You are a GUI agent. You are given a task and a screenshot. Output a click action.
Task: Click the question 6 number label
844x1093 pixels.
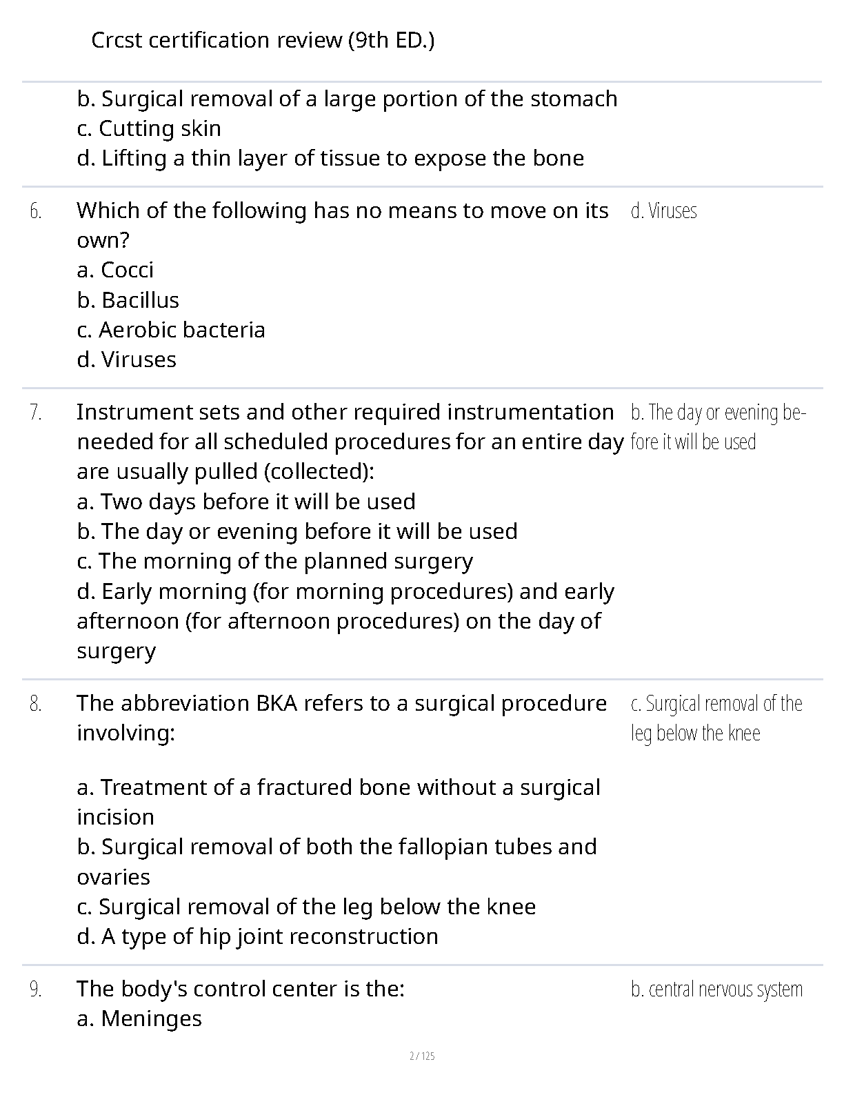coord(36,211)
